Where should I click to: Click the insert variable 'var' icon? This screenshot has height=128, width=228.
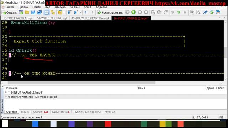(x=69, y=12)
